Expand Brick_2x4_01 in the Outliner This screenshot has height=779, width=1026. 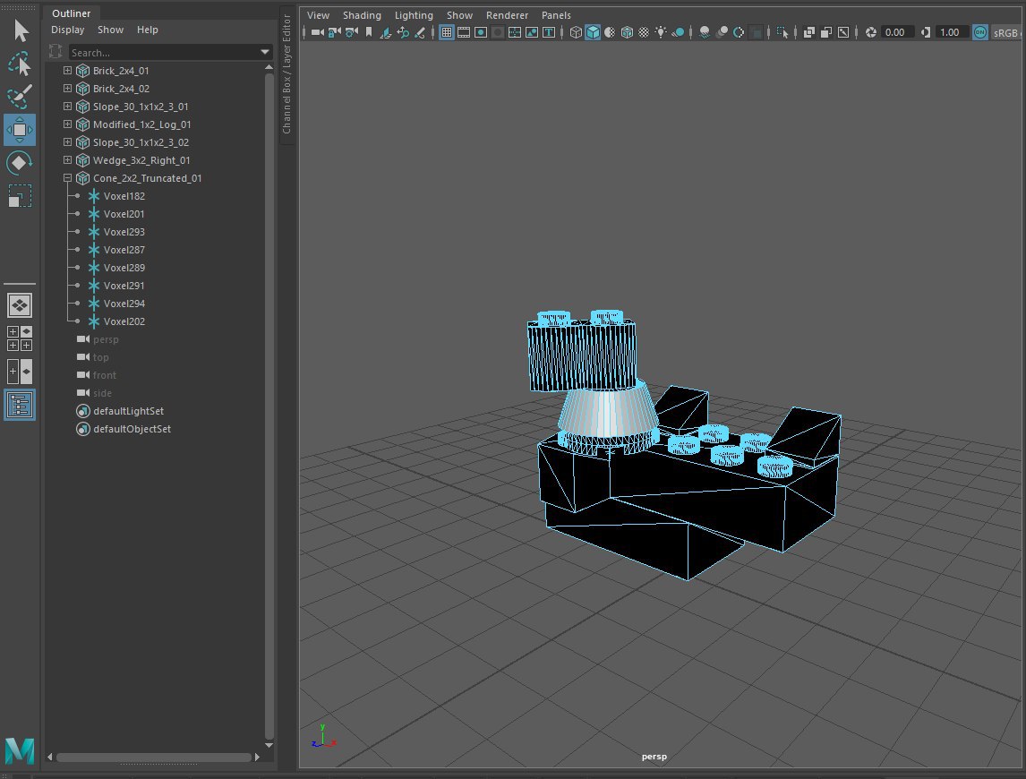pos(67,70)
